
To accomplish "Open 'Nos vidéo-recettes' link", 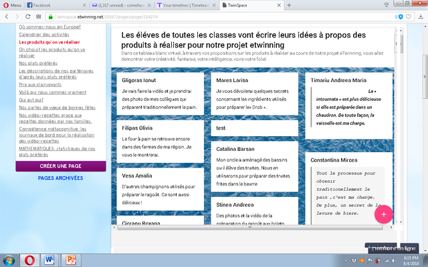I will [x=55, y=118].
